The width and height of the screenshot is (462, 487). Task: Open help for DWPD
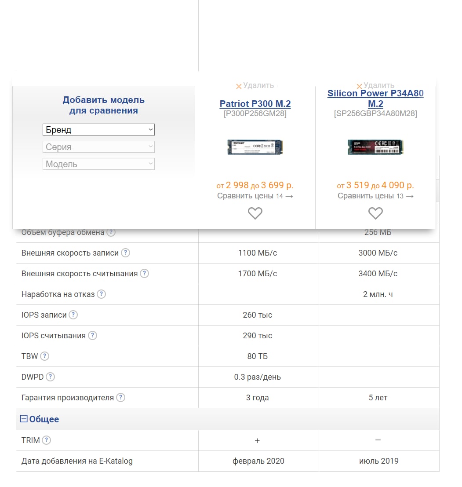[x=50, y=377]
